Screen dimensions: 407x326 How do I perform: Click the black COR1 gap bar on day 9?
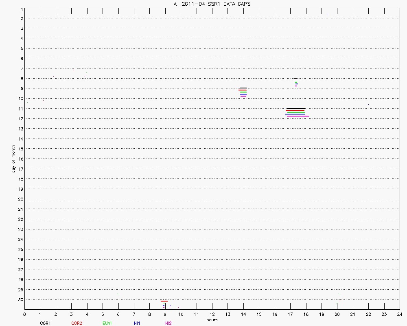(x=243, y=88)
